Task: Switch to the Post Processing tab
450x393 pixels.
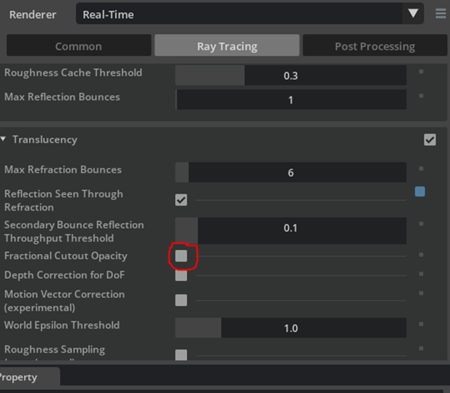Action: pyautogui.click(x=375, y=46)
